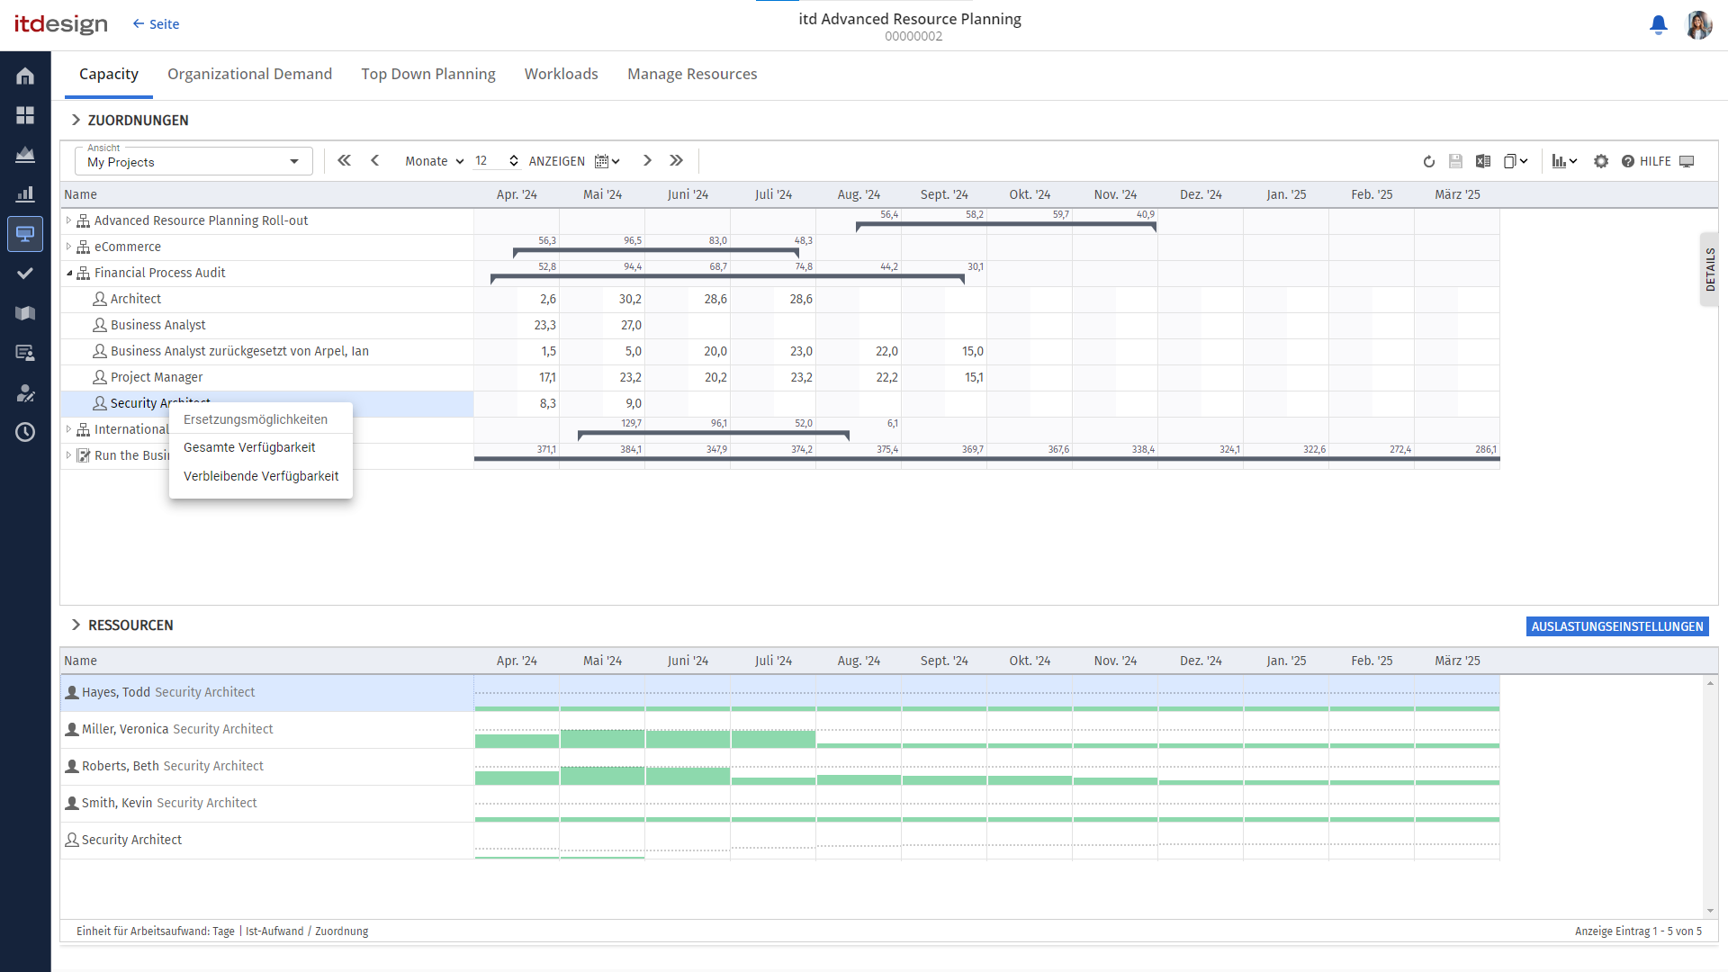Open the clock timesheet icon in sidebar
Viewport: 1728px width, 972px height.
[x=25, y=432]
